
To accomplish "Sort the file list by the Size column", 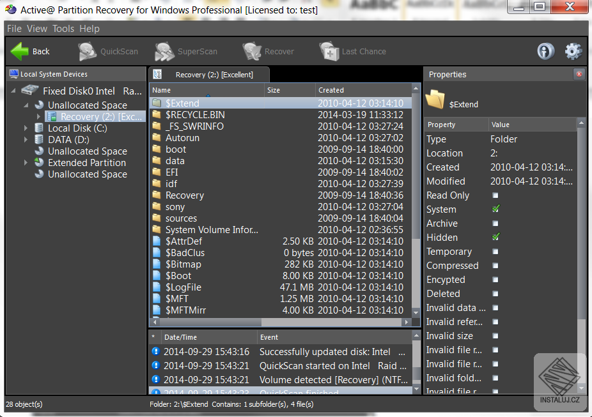I will pos(290,90).
